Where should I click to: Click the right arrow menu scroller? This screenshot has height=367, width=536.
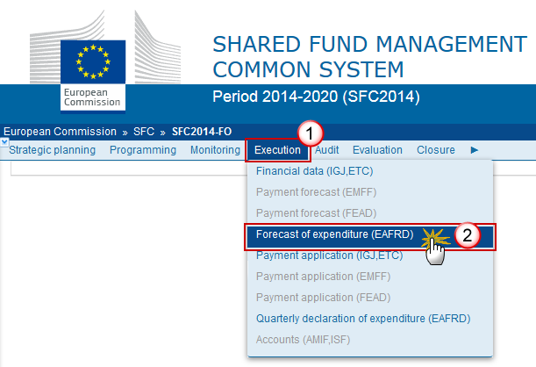point(474,150)
